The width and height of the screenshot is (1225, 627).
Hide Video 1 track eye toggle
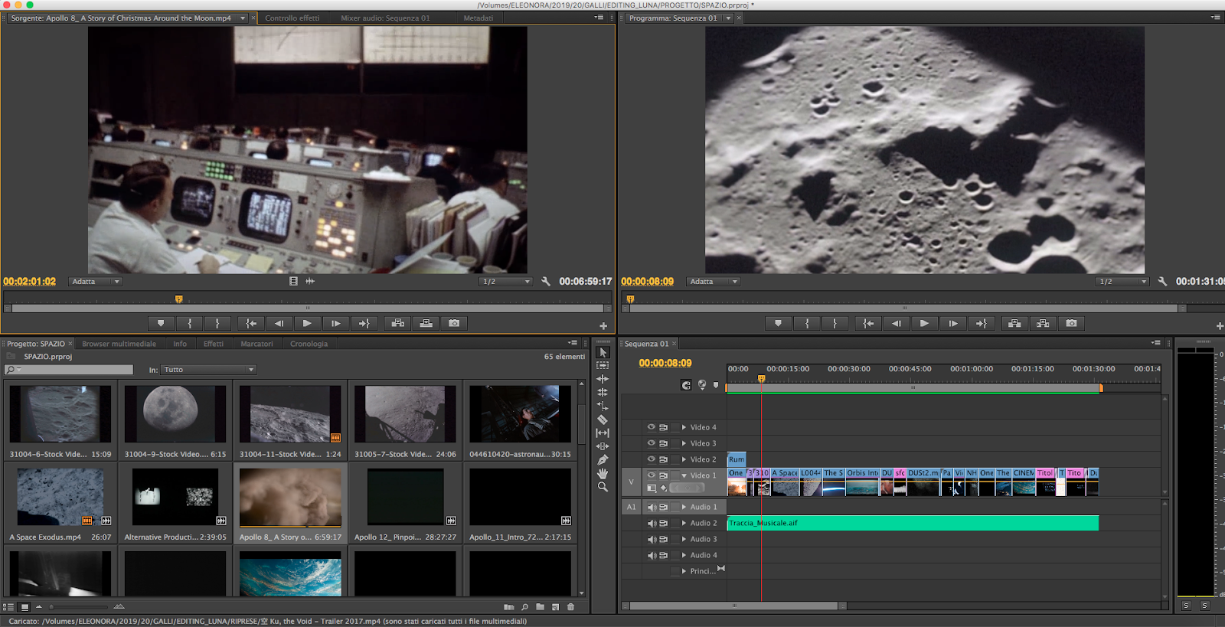coord(652,475)
